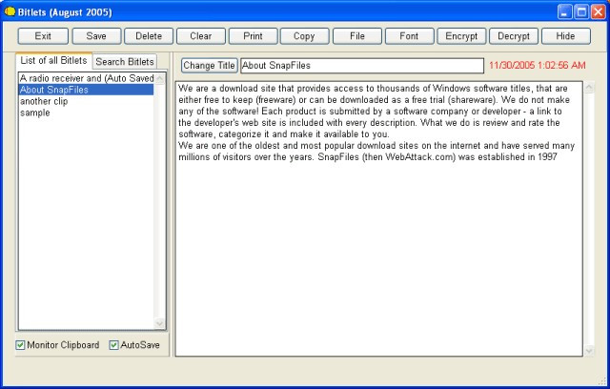This screenshot has width=610, height=389.
Task: Open the File button
Action: click(357, 36)
